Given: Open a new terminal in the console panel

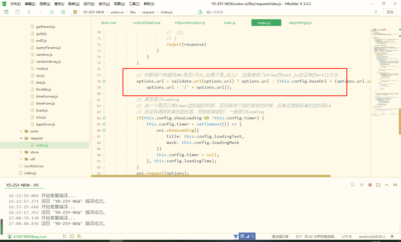Looking at the screenshot, I should (x=378, y=185).
